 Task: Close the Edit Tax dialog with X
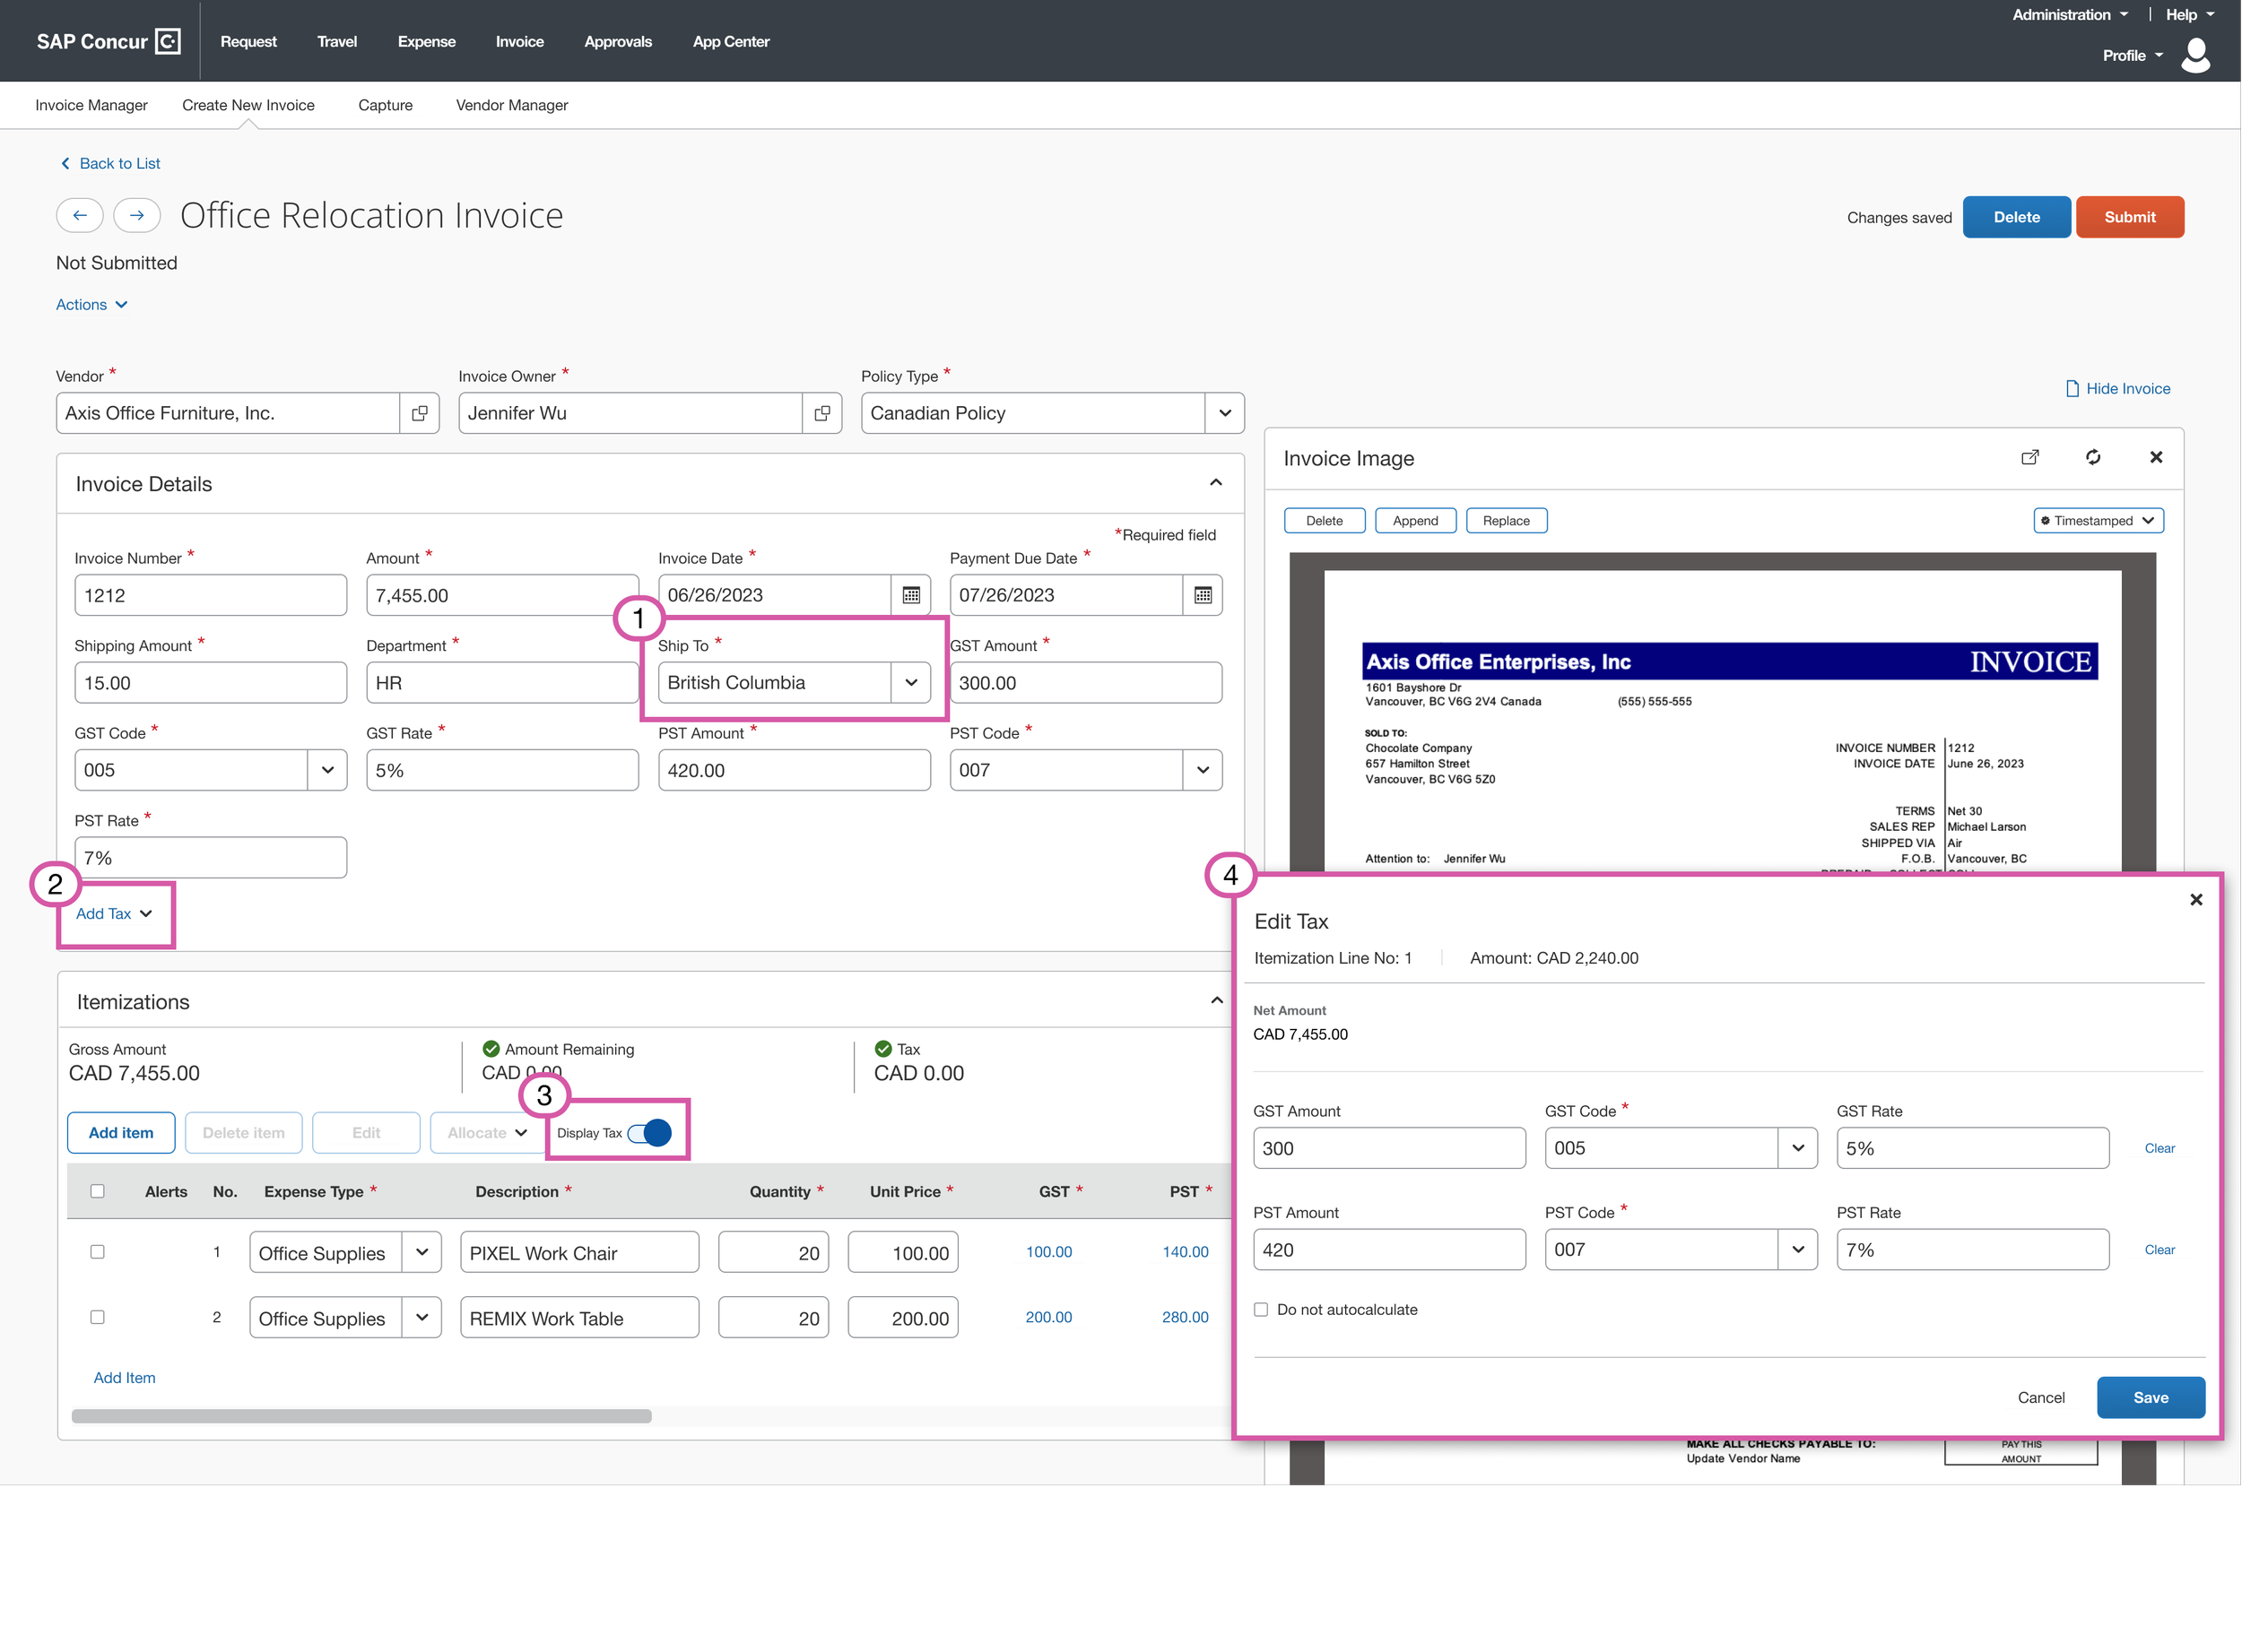point(2196,899)
